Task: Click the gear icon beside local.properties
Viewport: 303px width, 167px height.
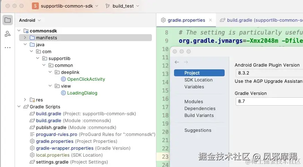Action: [x=32, y=155]
